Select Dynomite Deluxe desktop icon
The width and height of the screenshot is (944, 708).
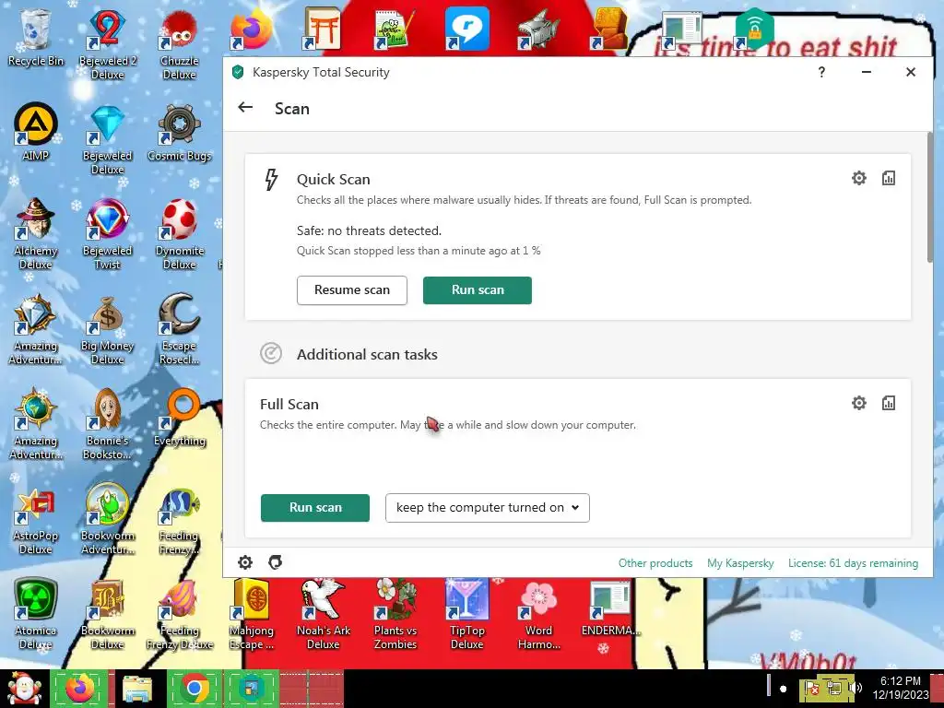[180, 233]
